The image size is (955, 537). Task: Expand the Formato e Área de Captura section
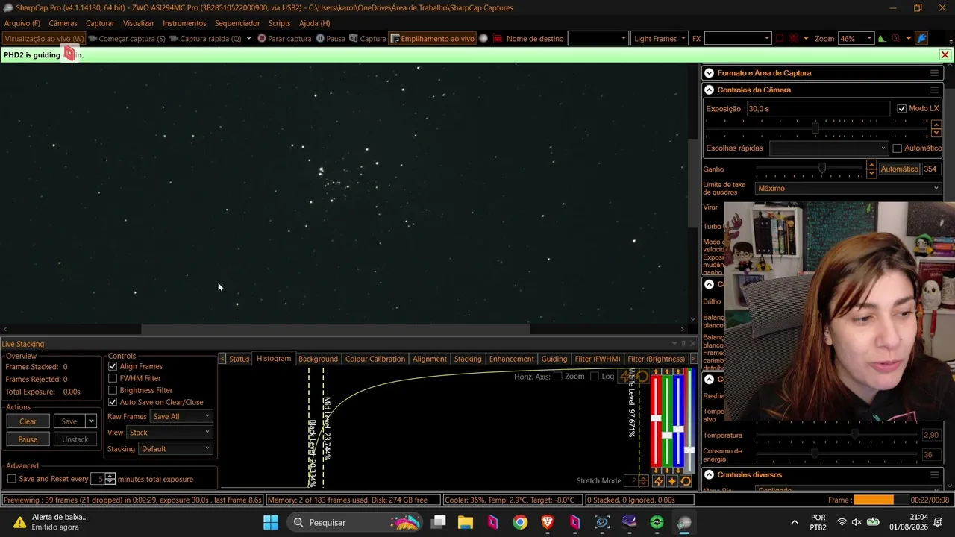709,73
